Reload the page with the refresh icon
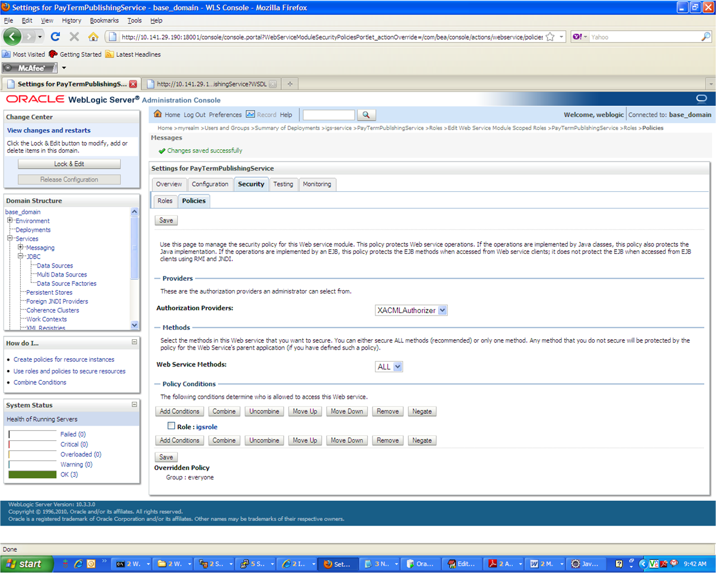 pos(55,37)
